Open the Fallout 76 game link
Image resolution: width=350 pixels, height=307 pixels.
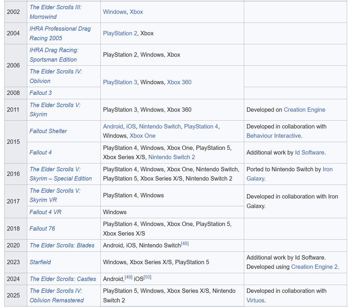tap(42, 229)
